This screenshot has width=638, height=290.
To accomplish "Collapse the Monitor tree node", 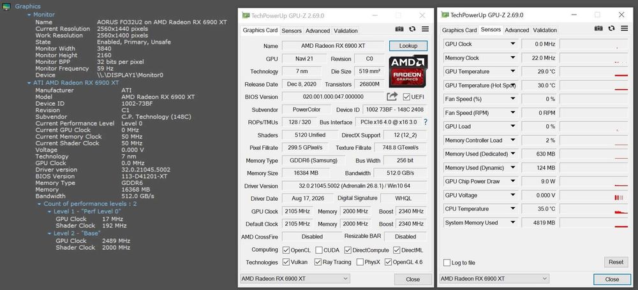I will pos(29,15).
